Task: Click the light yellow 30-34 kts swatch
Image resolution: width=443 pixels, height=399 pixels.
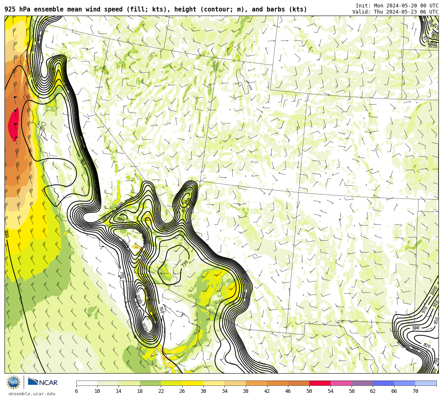Action: coord(214,383)
